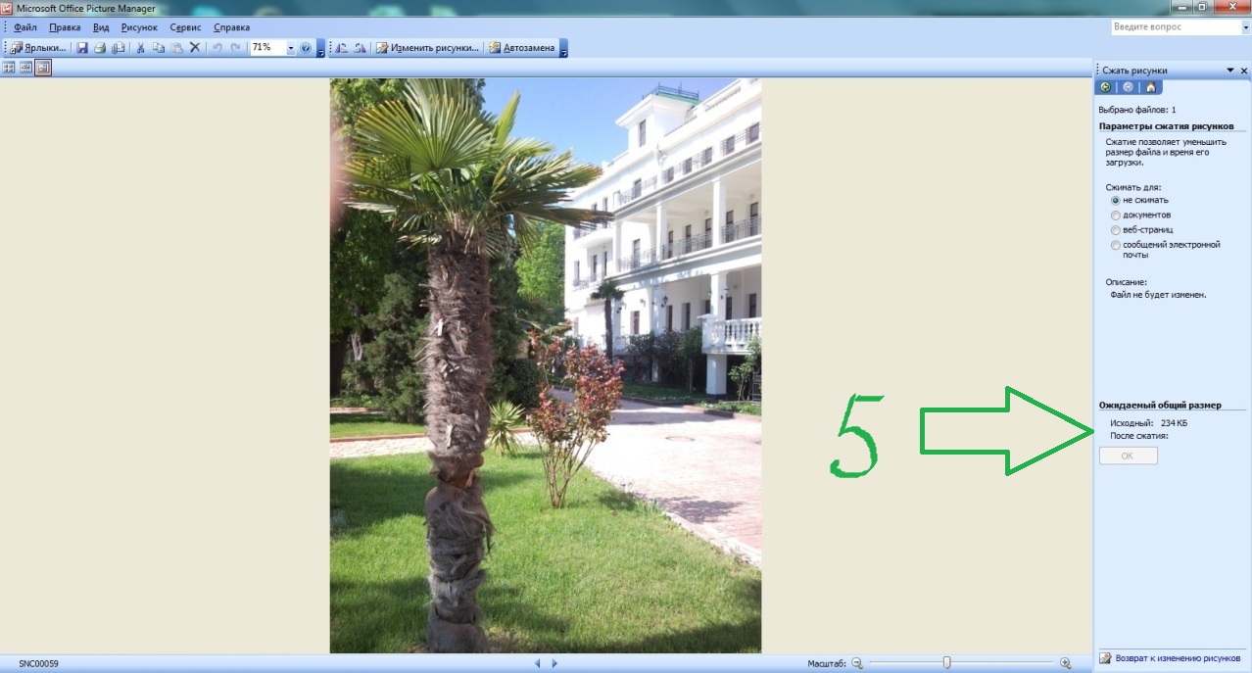Select 'сообщений электронной почты' radio button

click(1115, 244)
